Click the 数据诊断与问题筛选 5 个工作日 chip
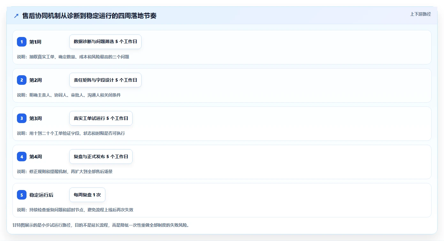 click(x=105, y=42)
